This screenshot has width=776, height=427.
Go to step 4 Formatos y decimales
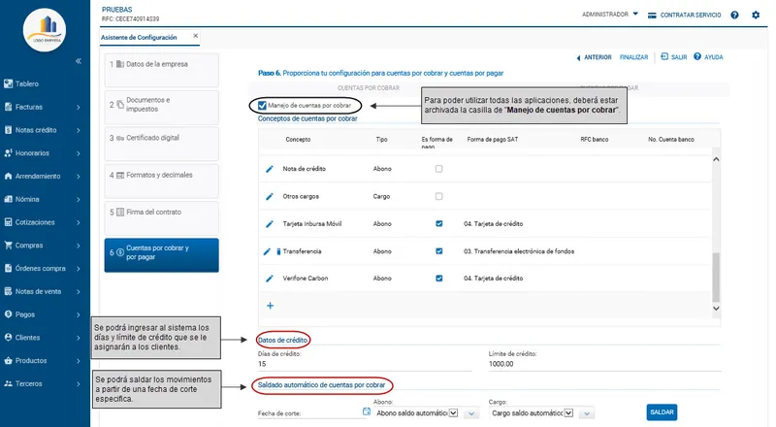161,181
